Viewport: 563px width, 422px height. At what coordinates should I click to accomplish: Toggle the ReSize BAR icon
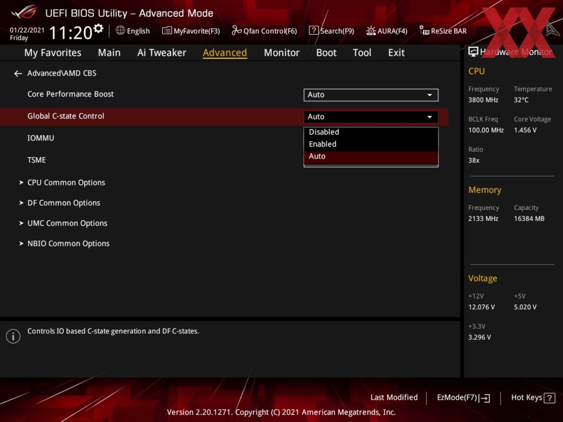point(424,31)
